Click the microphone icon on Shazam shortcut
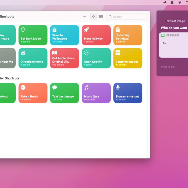 point(118,87)
